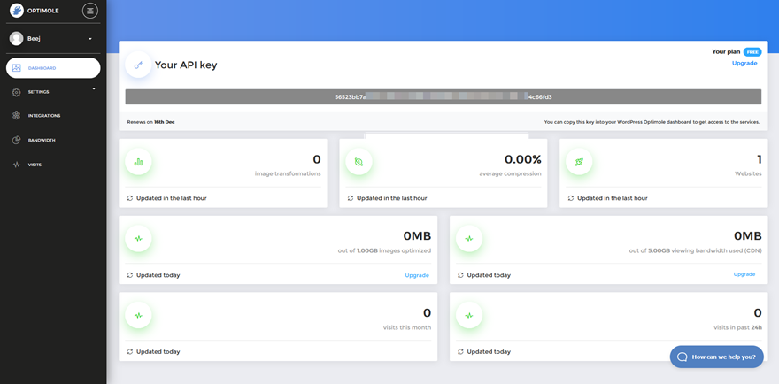
Task: Click refresh icon in viewing bandwidth card
Action: point(460,275)
